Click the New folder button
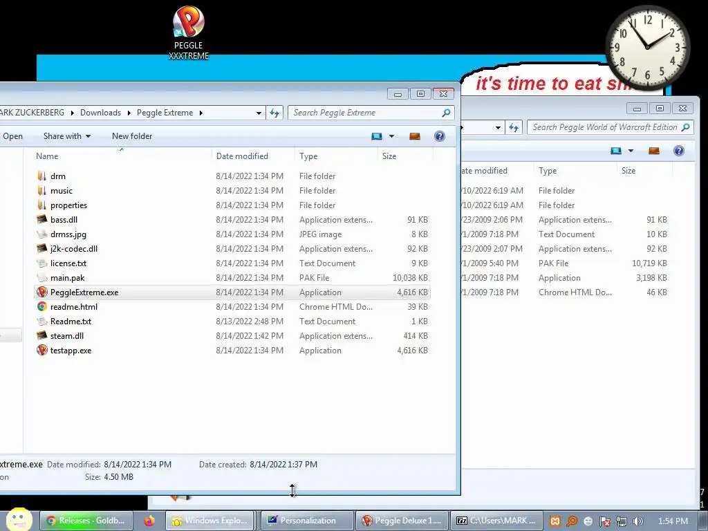 pyautogui.click(x=132, y=136)
